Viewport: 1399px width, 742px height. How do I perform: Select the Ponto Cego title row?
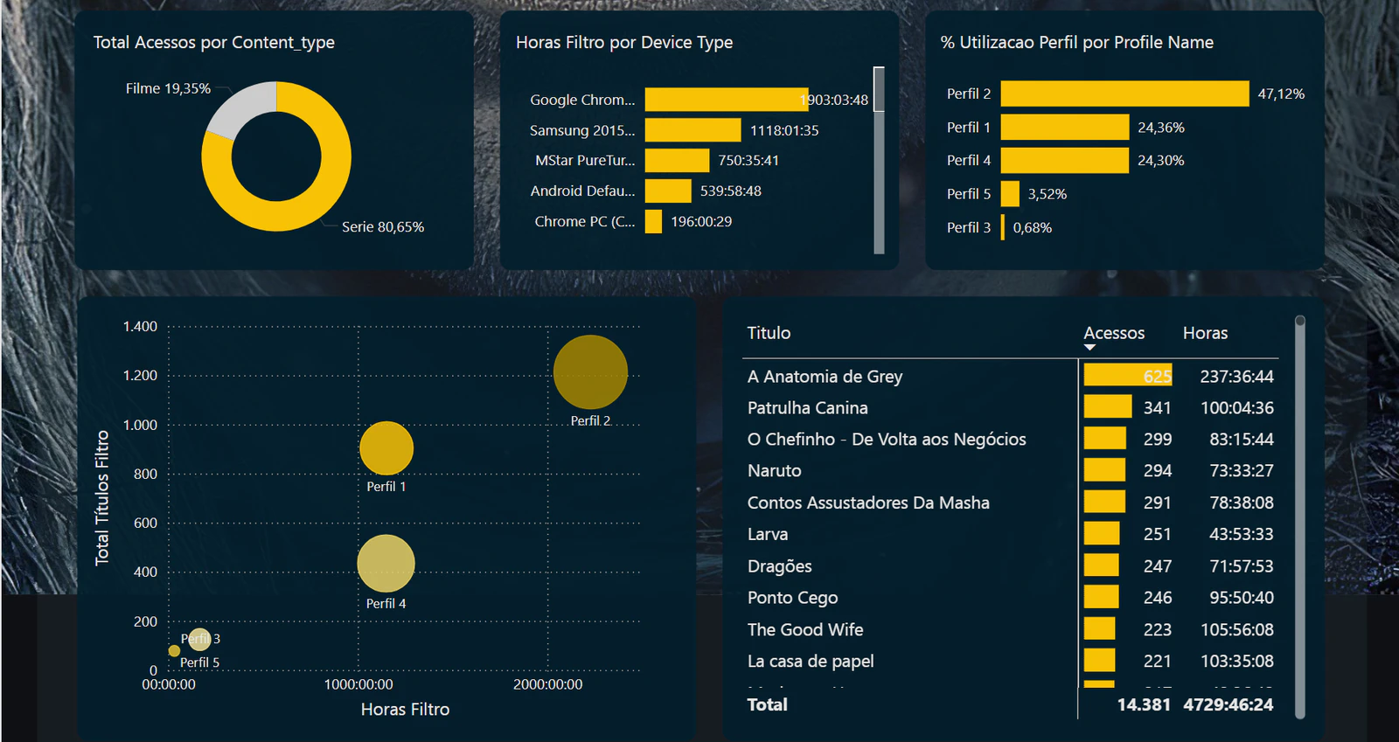click(1010, 598)
